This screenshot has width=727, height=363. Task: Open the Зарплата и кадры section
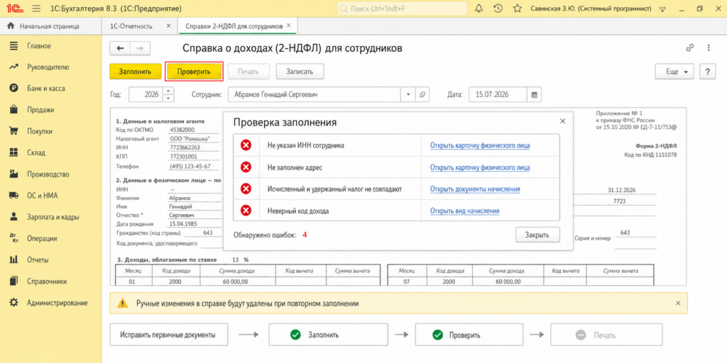53,217
